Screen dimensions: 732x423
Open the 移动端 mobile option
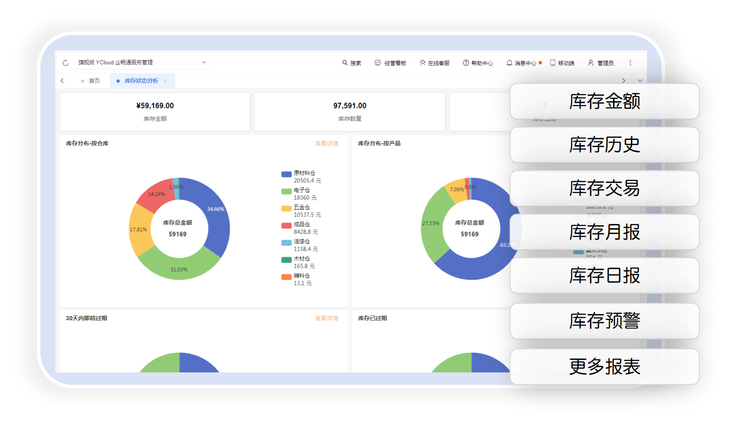pyautogui.click(x=562, y=63)
